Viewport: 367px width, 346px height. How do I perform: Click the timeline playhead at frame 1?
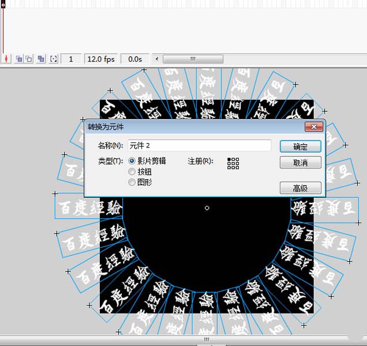(x=3, y=5)
